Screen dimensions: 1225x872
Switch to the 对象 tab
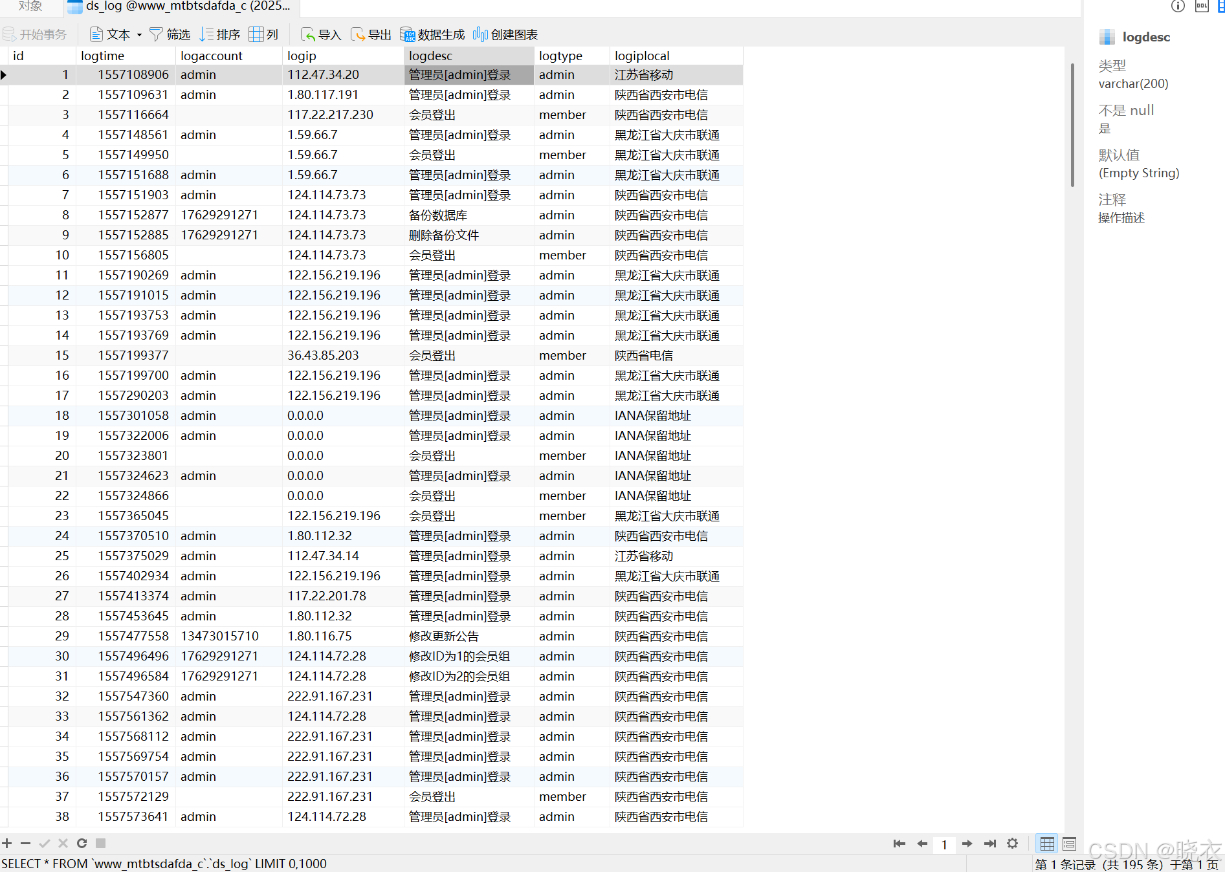pos(30,6)
